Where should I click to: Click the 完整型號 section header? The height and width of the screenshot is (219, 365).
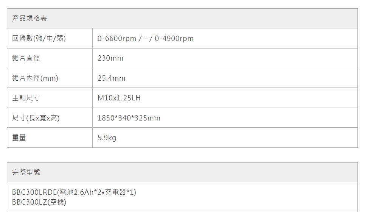tap(26, 172)
